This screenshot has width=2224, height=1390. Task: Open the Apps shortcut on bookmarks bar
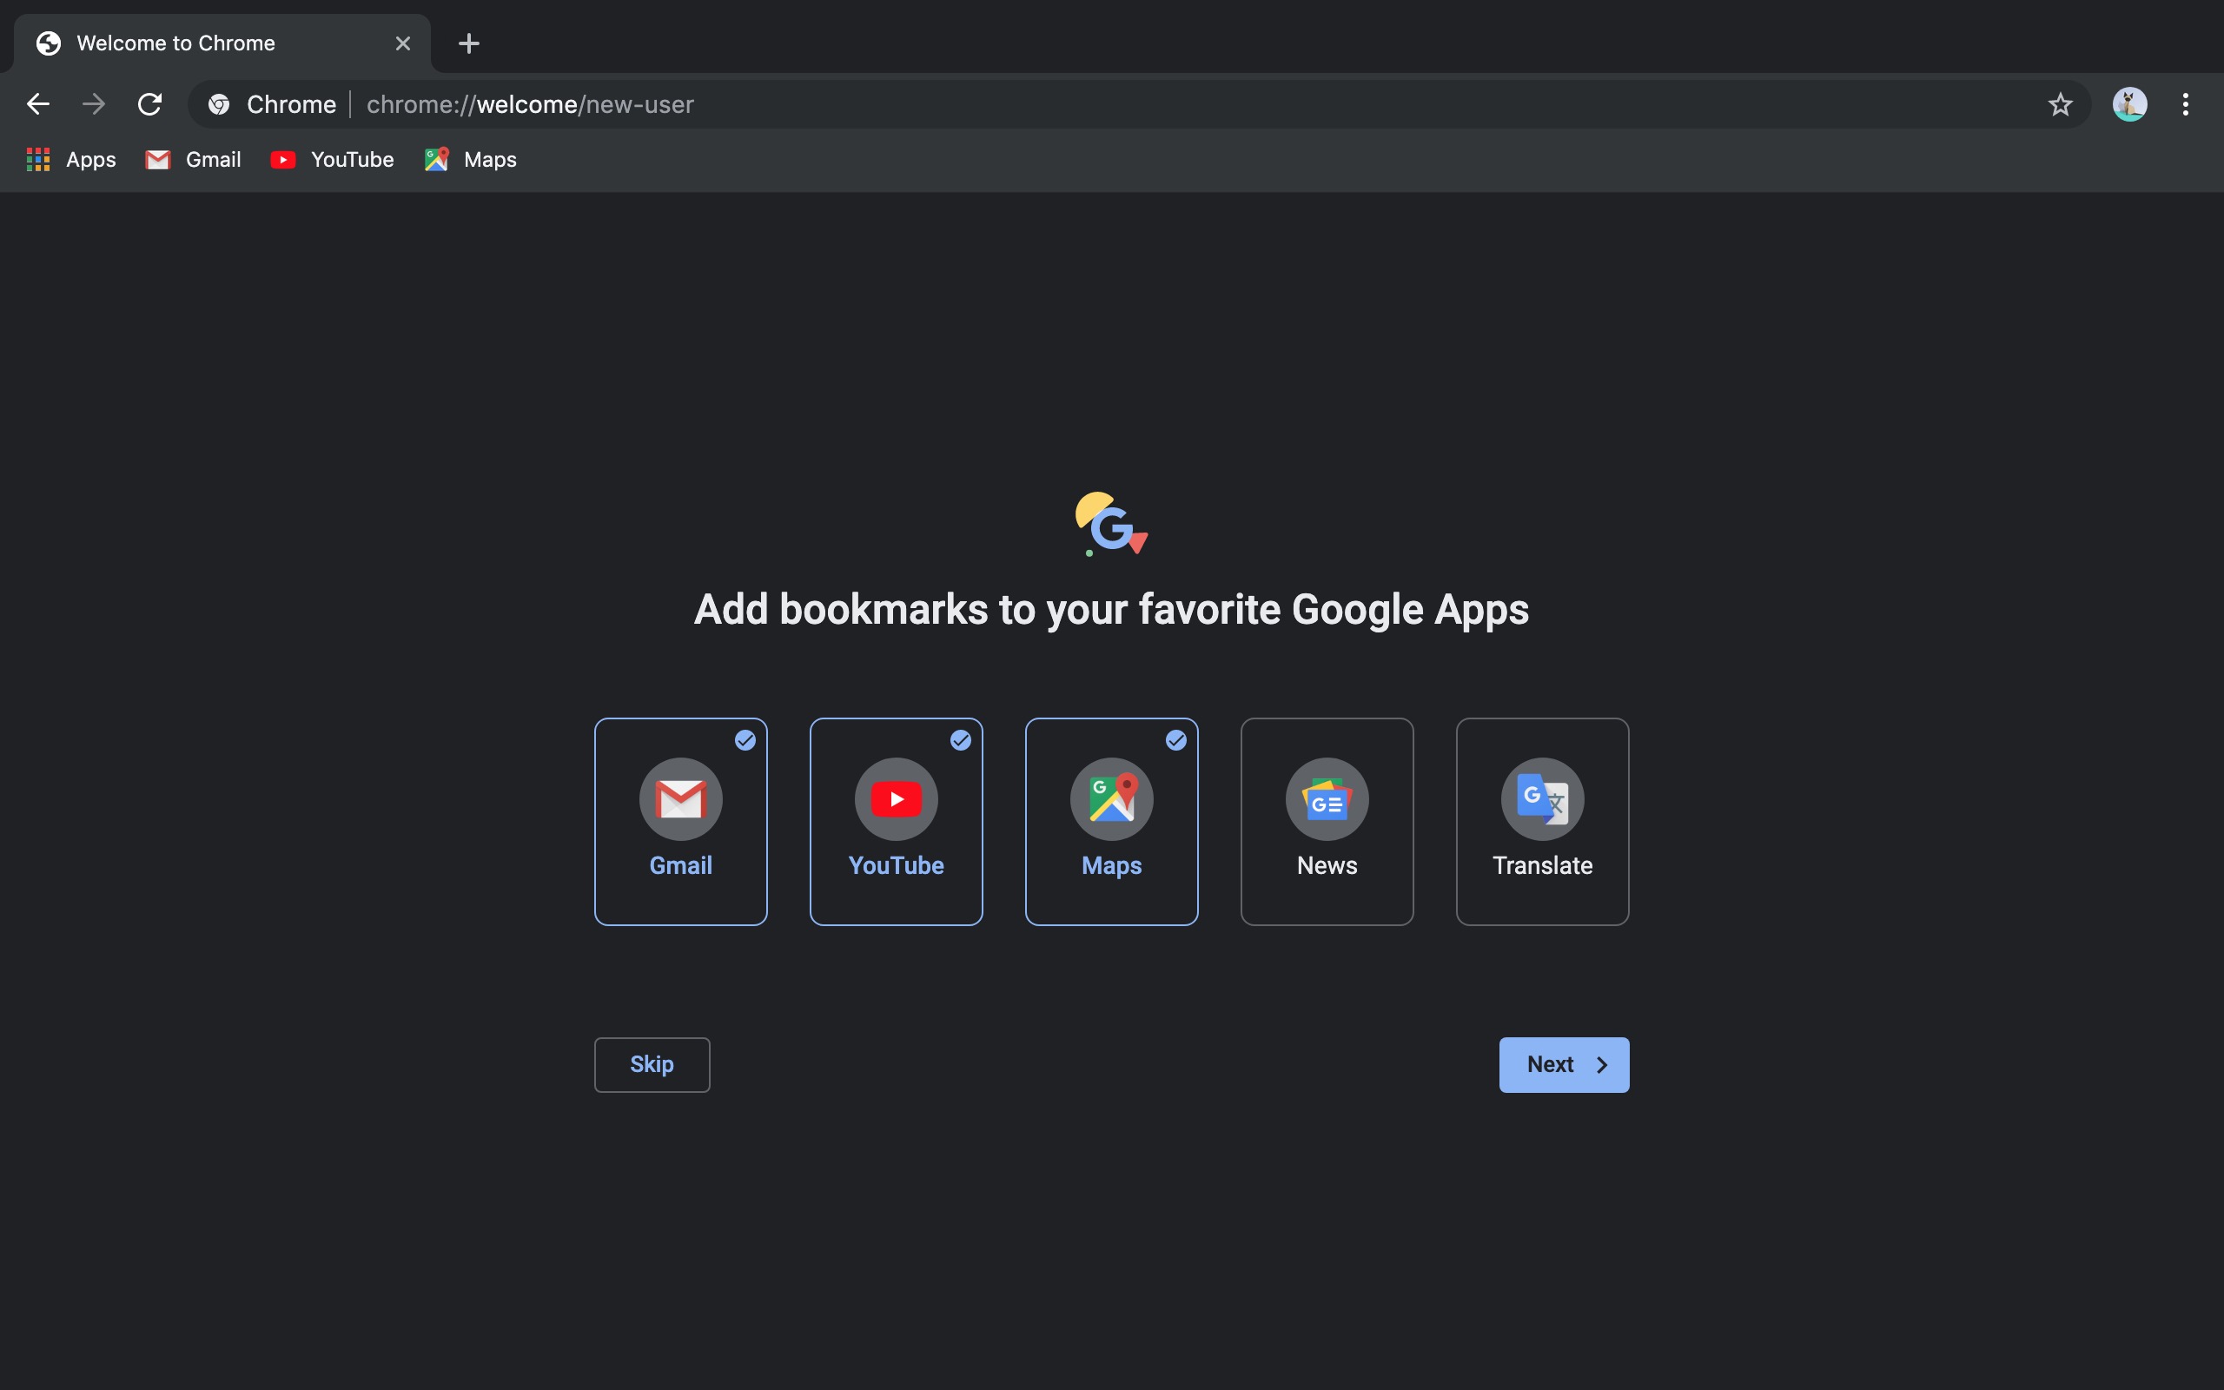click(69, 159)
